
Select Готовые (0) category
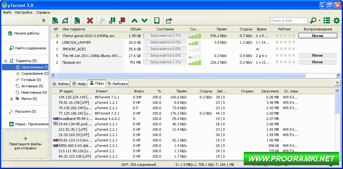pyautogui.click(x=28, y=80)
